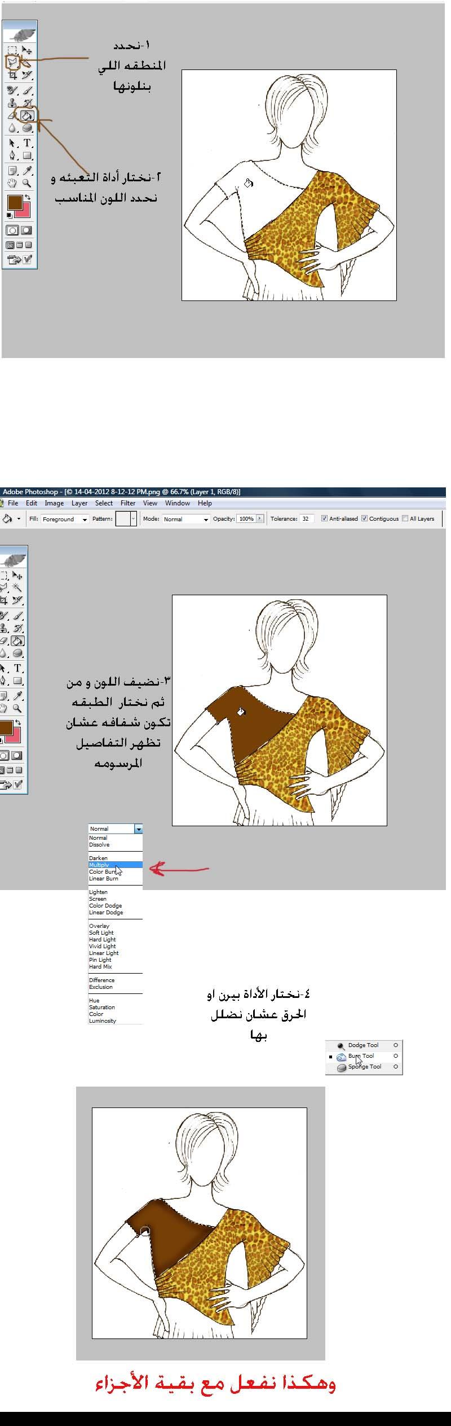Select the Paint Bucket tool in the top toolbox
The image size is (451, 1426).
[x=26, y=116]
